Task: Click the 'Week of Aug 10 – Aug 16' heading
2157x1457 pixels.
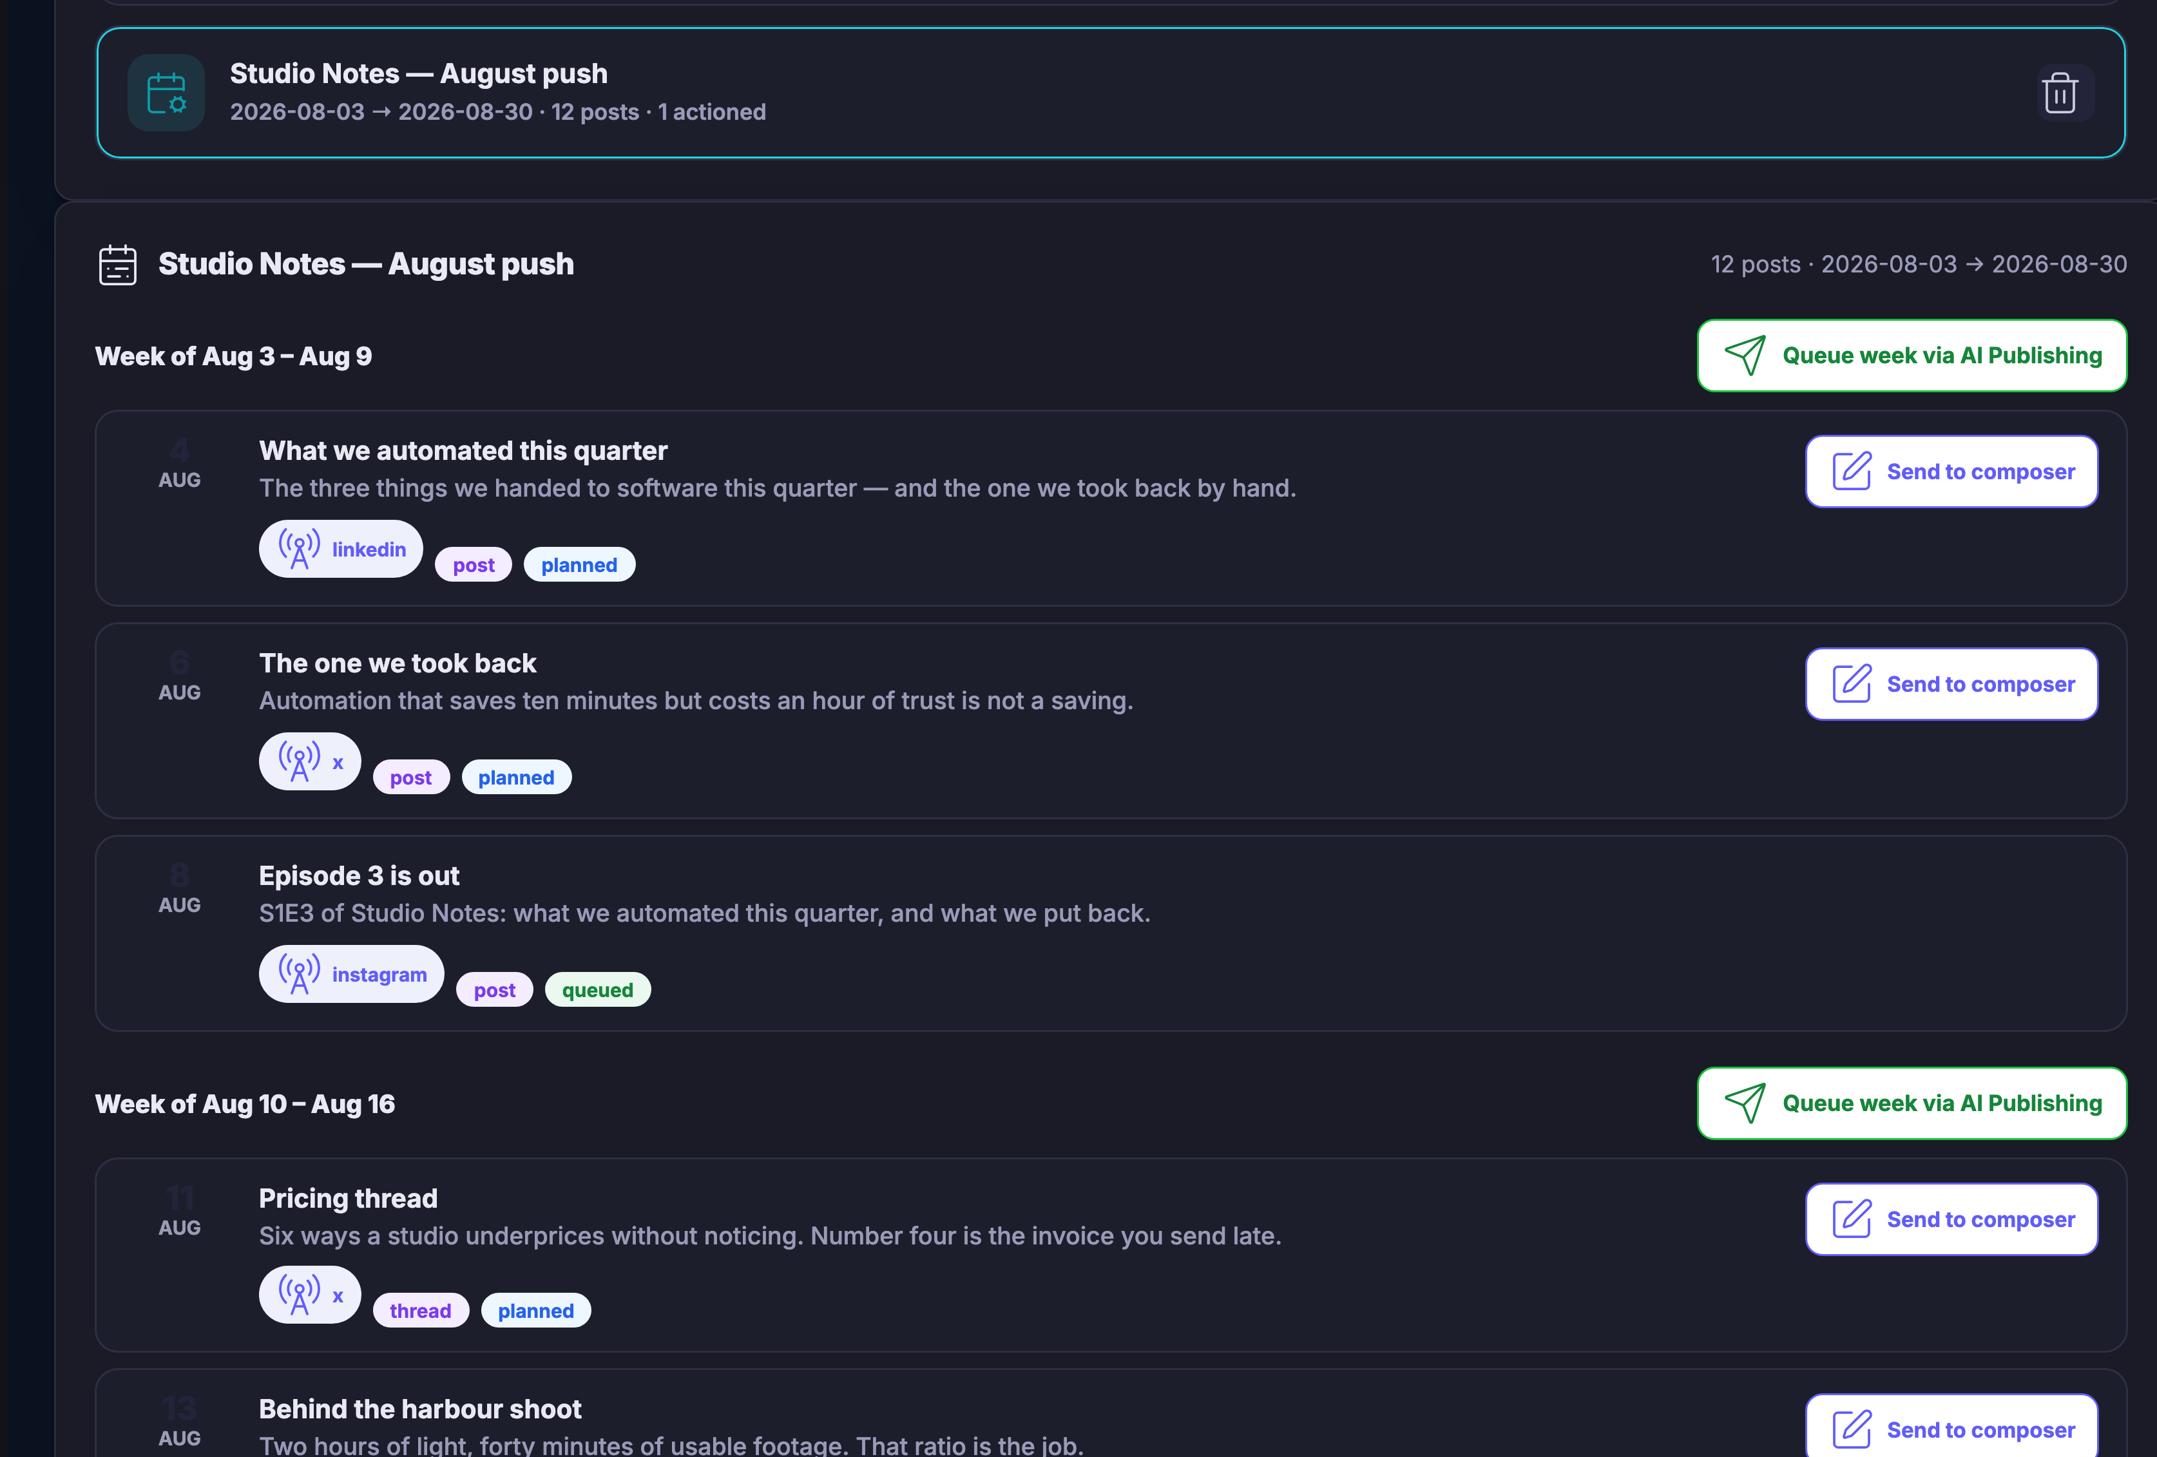Action: 245,1105
